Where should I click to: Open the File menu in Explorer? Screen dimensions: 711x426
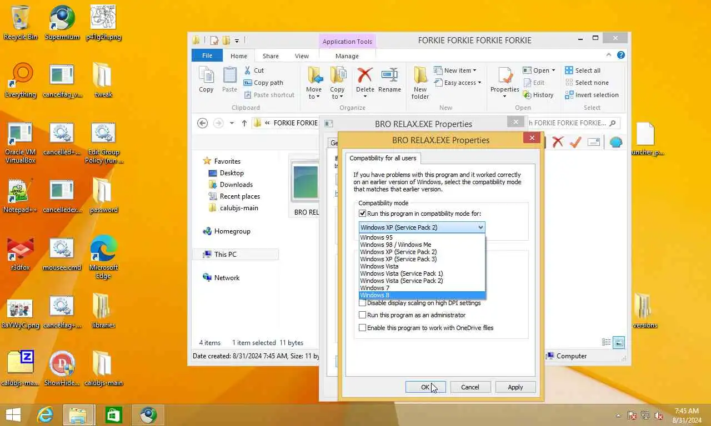click(207, 55)
